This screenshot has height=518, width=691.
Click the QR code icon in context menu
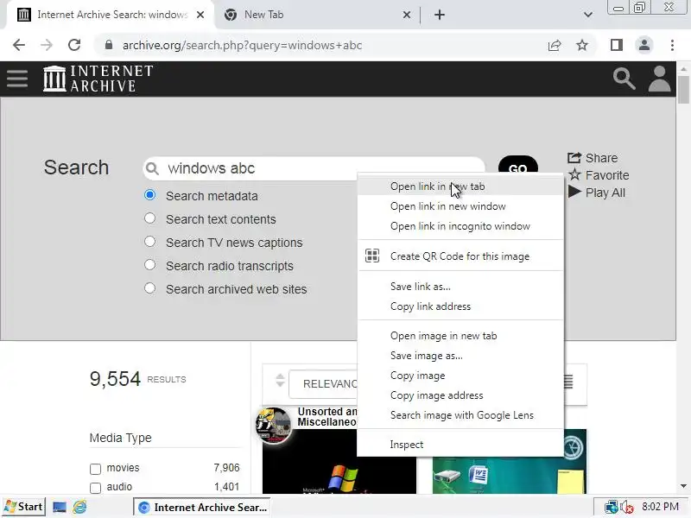coord(372,256)
